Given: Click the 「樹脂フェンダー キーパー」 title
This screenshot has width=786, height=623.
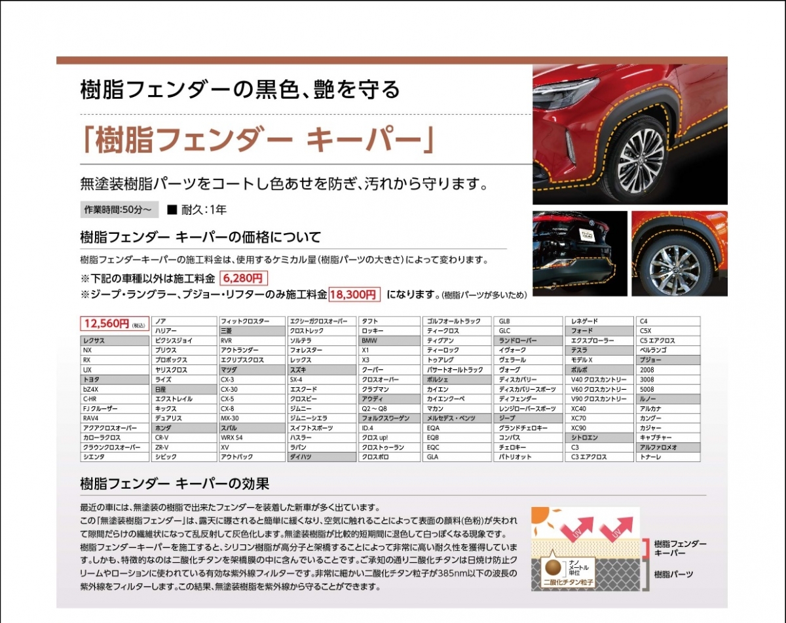Looking at the screenshot, I should (x=259, y=140).
